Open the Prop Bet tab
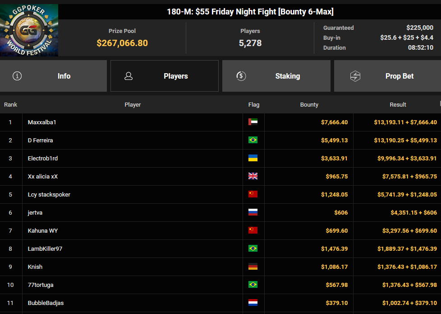The image size is (441, 314). click(387, 76)
